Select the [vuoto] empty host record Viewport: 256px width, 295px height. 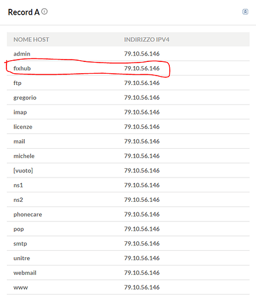128,171
